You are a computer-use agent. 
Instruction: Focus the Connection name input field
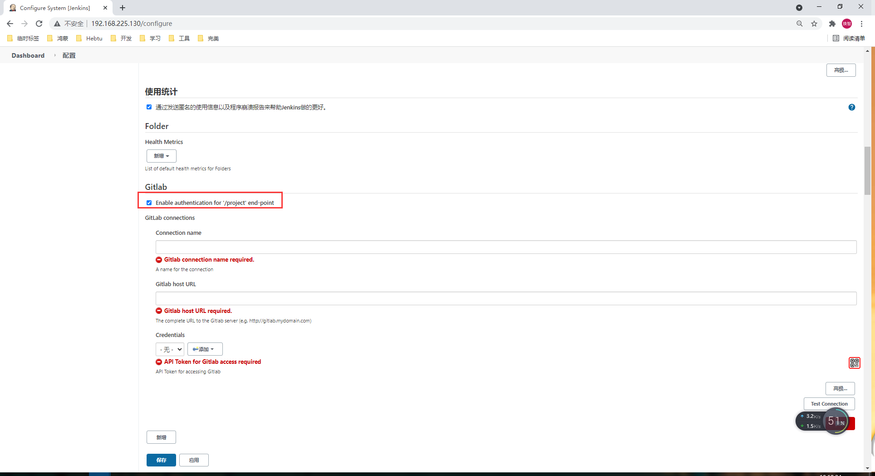point(506,247)
